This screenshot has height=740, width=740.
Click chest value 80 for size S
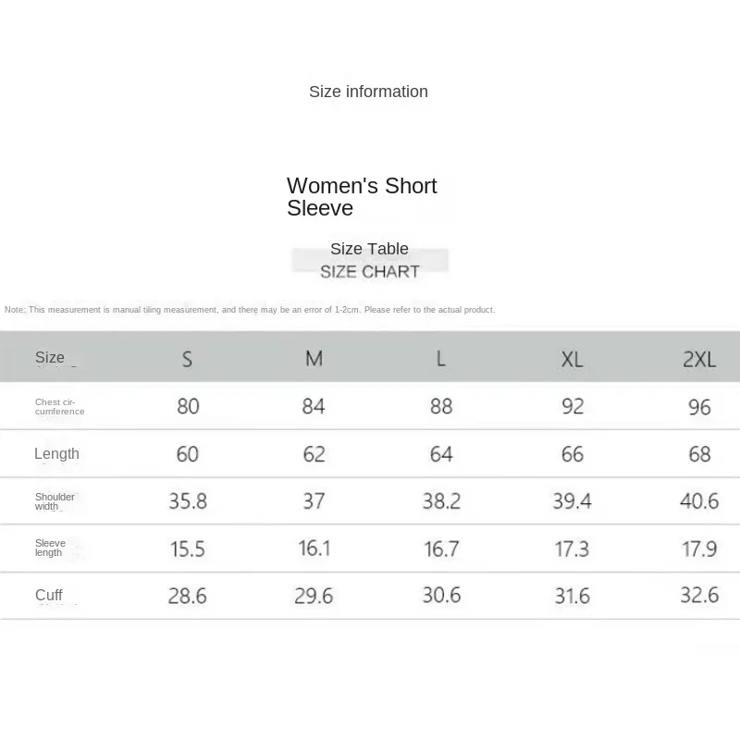click(188, 406)
